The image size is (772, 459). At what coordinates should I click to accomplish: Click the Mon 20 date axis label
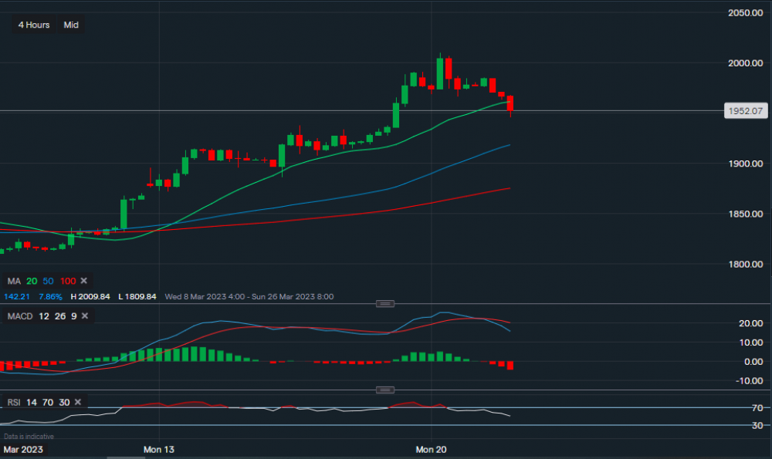[431, 449]
